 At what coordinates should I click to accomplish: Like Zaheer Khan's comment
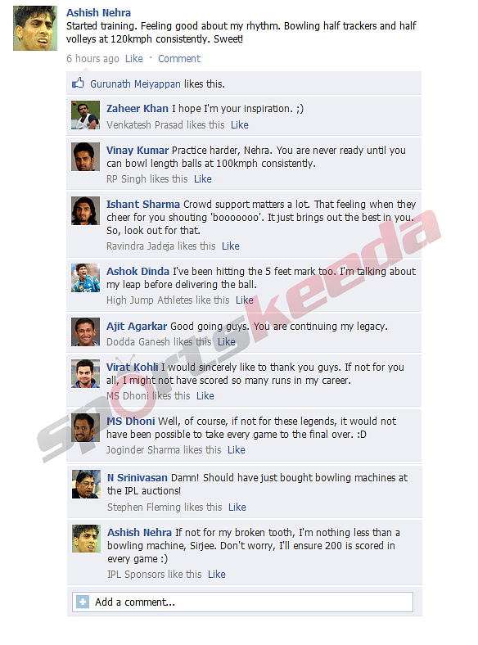[240, 125]
